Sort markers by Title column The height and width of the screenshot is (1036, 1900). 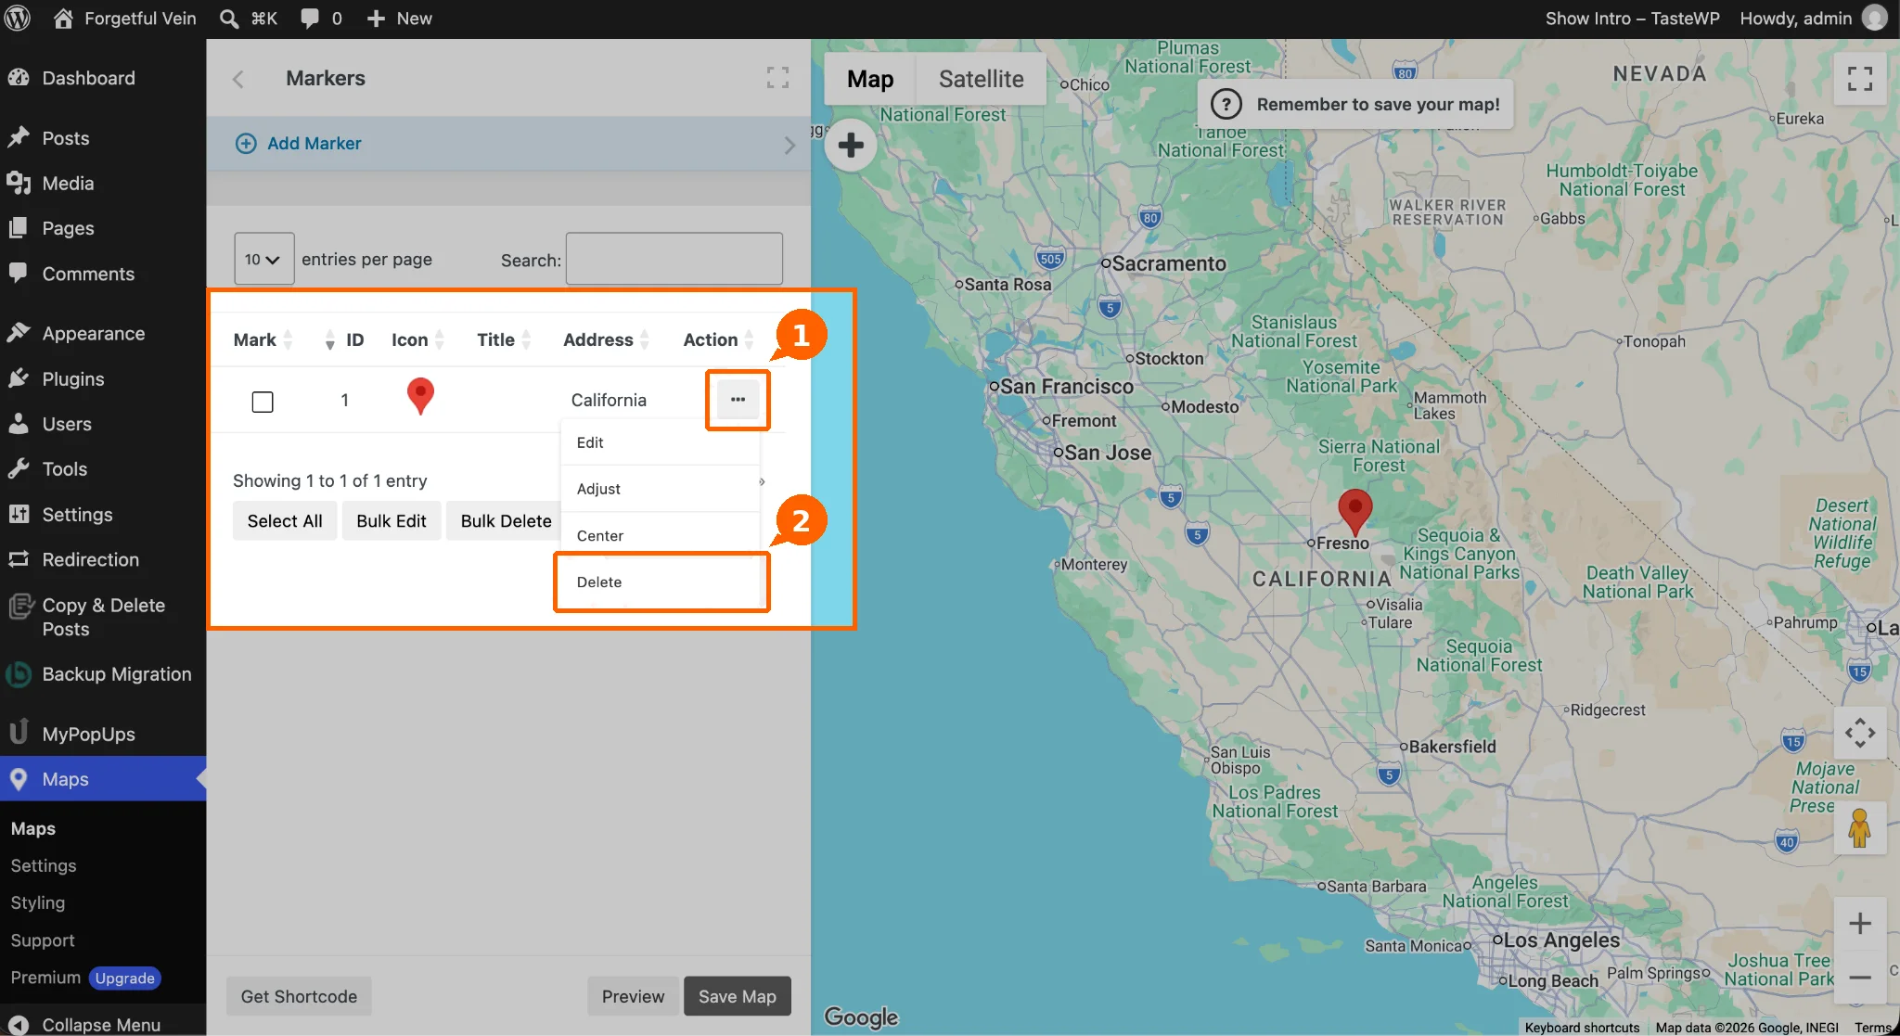point(504,340)
